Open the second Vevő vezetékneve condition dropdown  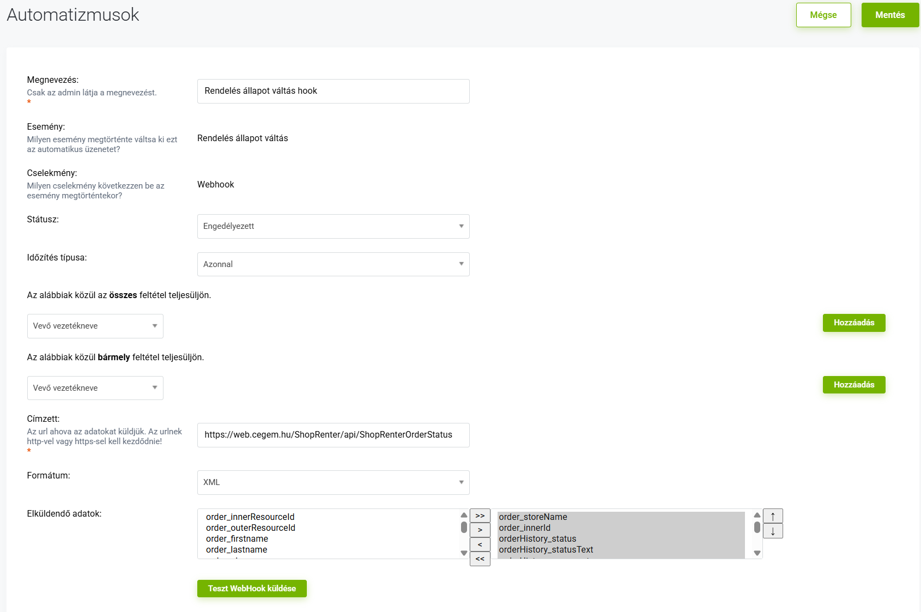(95, 388)
